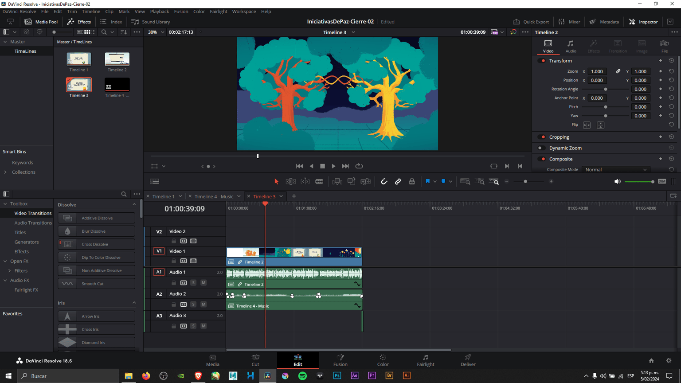This screenshot has height=383, width=681.
Task: Open Spotify from the taskbar
Action: [x=302, y=376]
